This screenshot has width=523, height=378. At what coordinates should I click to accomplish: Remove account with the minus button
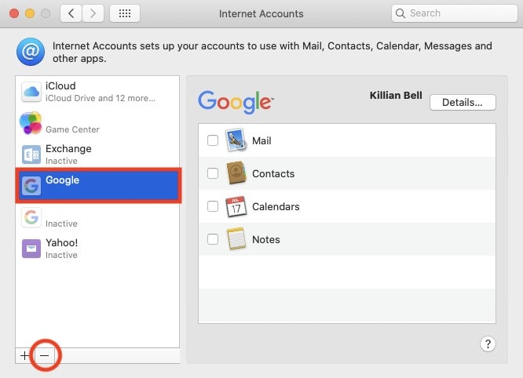point(45,355)
